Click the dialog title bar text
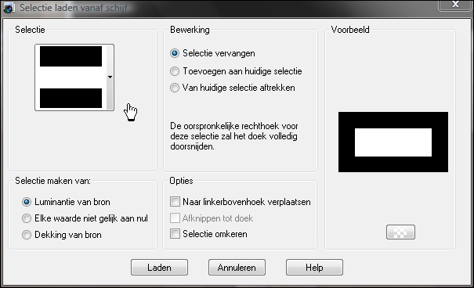The height and width of the screenshot is (288, 474). 74,8
